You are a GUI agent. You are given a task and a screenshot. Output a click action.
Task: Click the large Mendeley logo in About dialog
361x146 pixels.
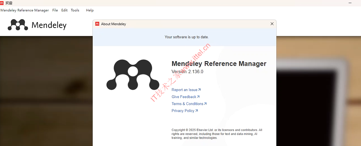click(133, 75)
